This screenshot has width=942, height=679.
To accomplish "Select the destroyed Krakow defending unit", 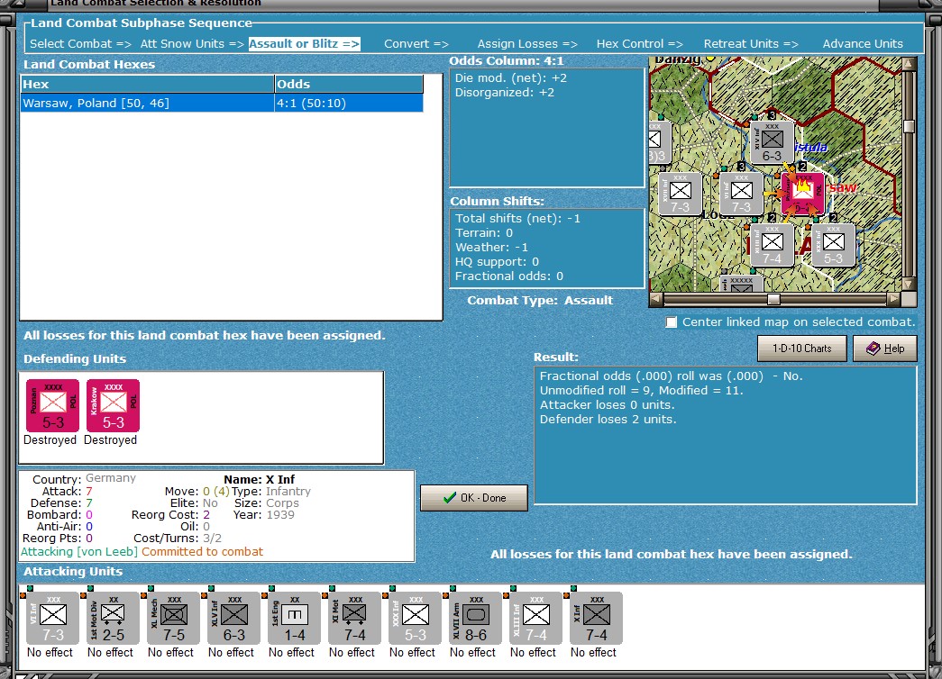I will 113,405.
